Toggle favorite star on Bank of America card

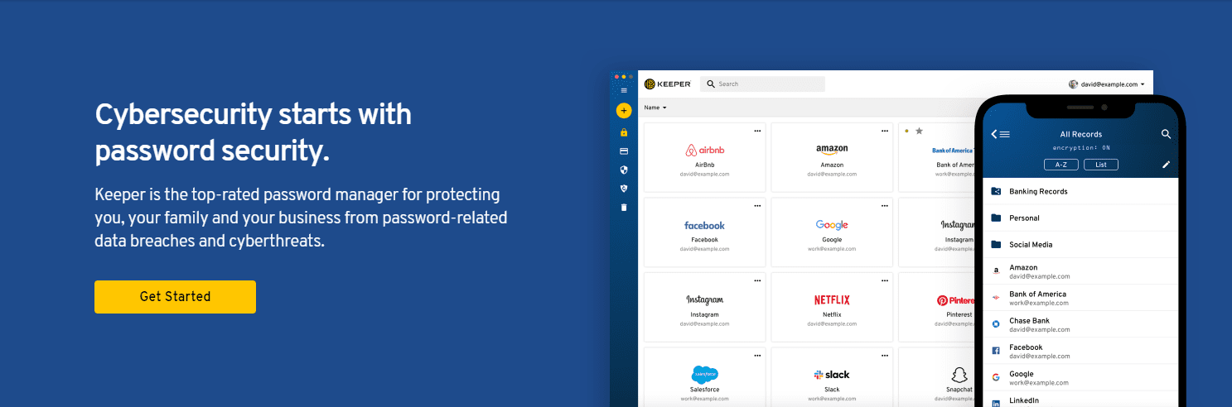919,131
